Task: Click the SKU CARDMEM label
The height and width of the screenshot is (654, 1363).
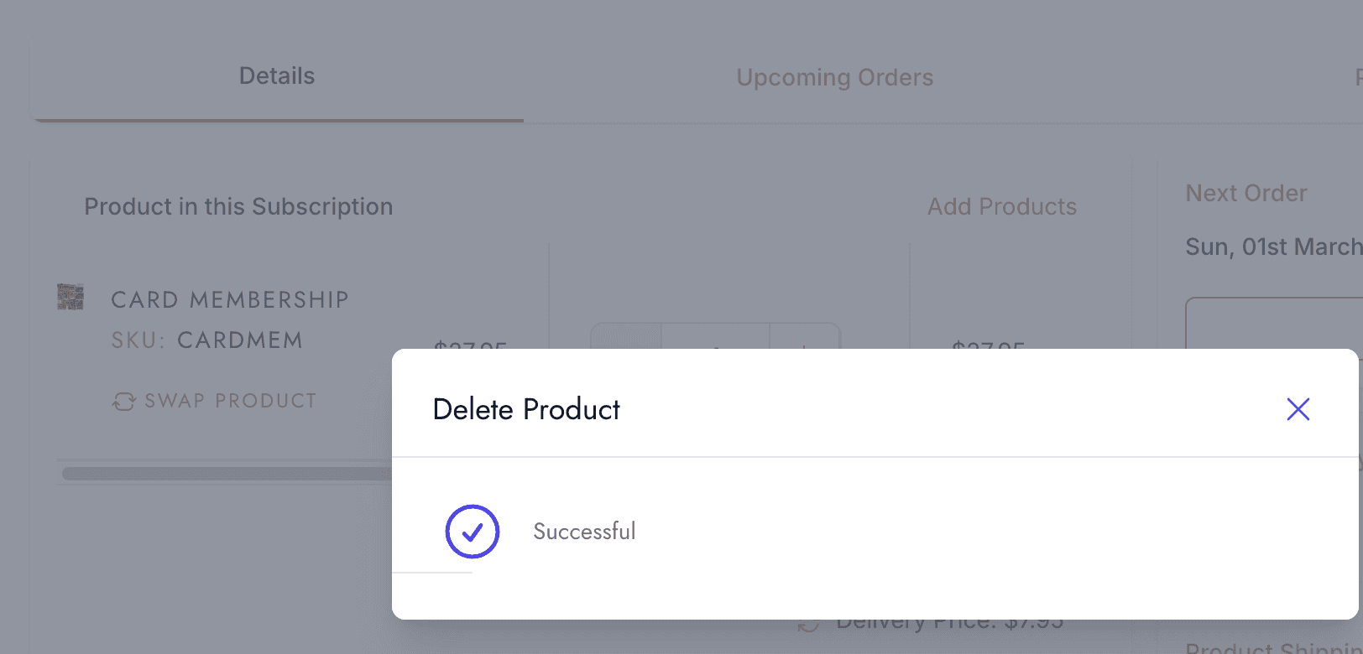Action: coord(207,340)
